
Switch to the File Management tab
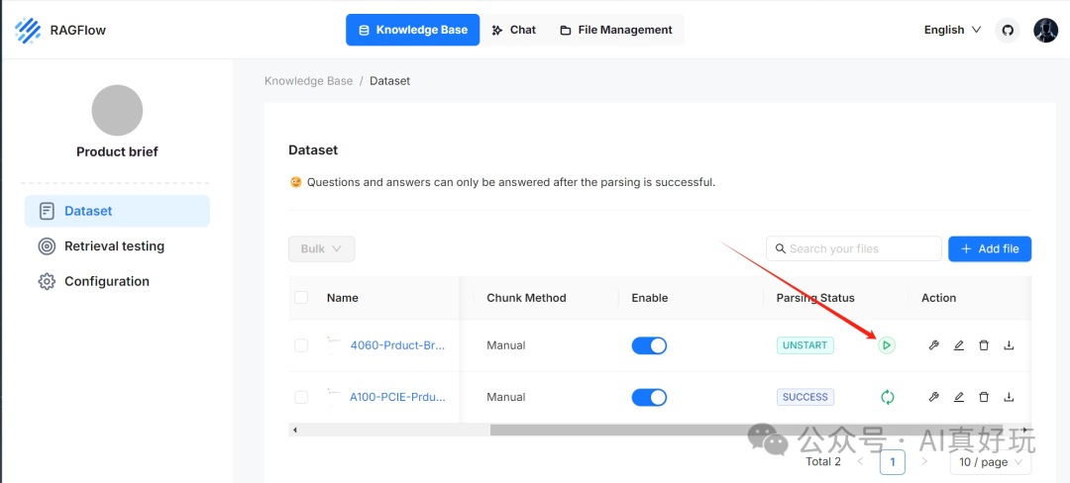click(x=616, y=30)
